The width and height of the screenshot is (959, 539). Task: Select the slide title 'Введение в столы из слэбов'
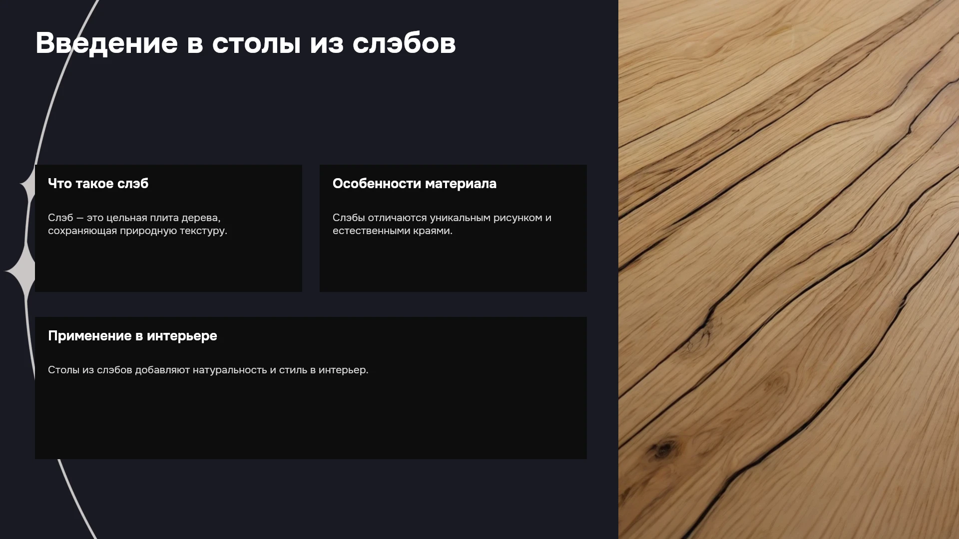(245, 43)
